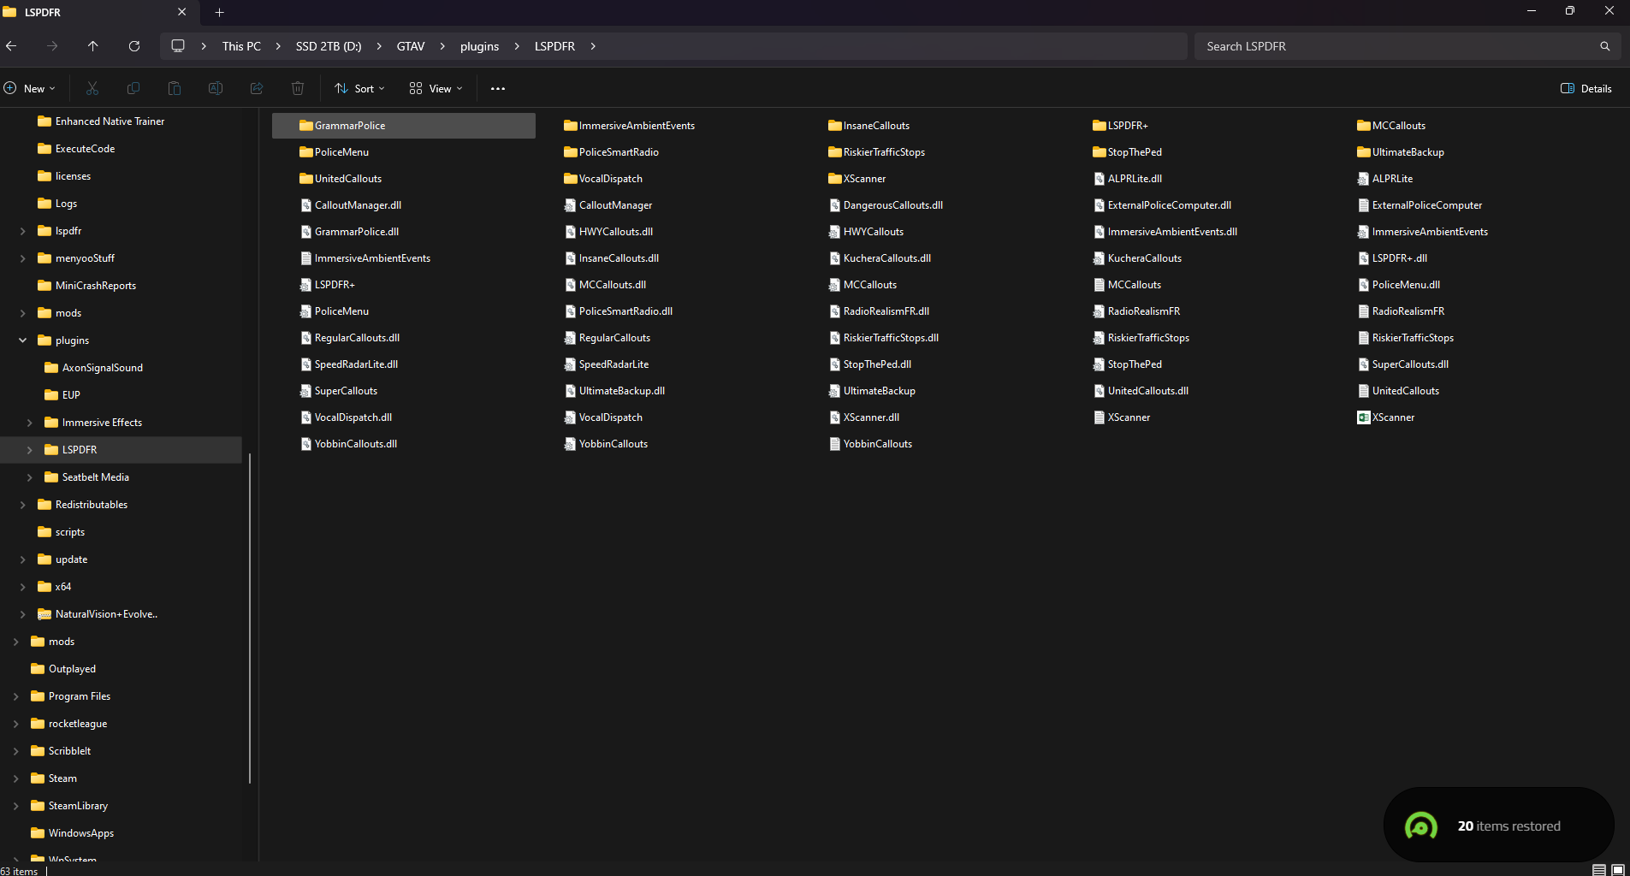Expand the Seatbelt Media tree node
The height and width of the screenshot is (876, 1630).
click(30, 477)
